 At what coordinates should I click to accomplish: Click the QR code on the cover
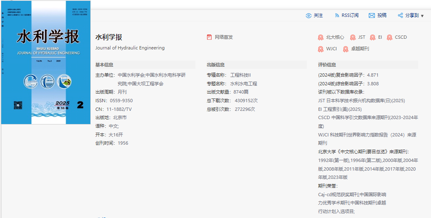(18, 105)
